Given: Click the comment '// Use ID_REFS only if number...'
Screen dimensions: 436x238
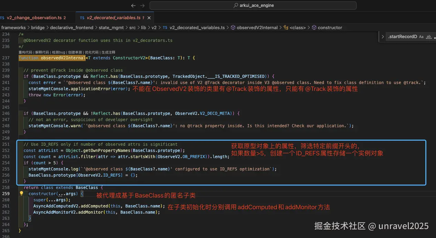Looking at the screenshot, I should (x=100, y=144).
